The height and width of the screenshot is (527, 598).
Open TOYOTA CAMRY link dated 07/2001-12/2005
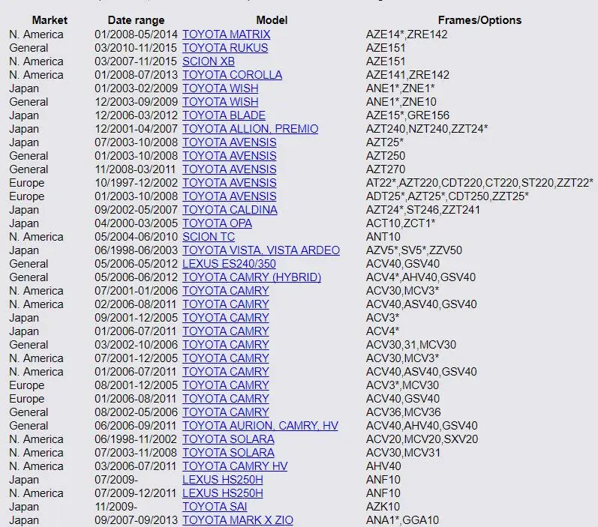coord(226,358)
